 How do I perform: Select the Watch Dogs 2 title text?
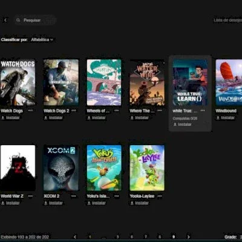56,111
